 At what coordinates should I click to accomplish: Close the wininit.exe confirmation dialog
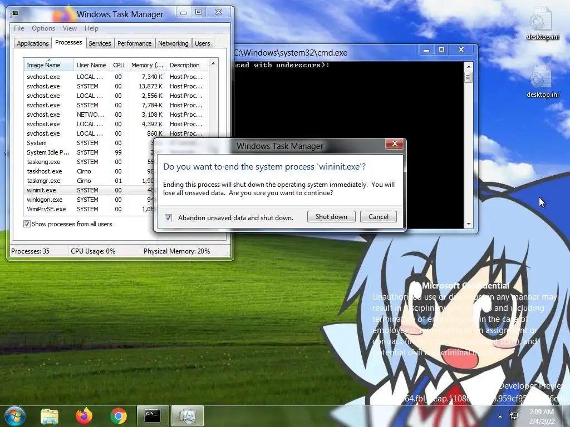tap(395, 144)
